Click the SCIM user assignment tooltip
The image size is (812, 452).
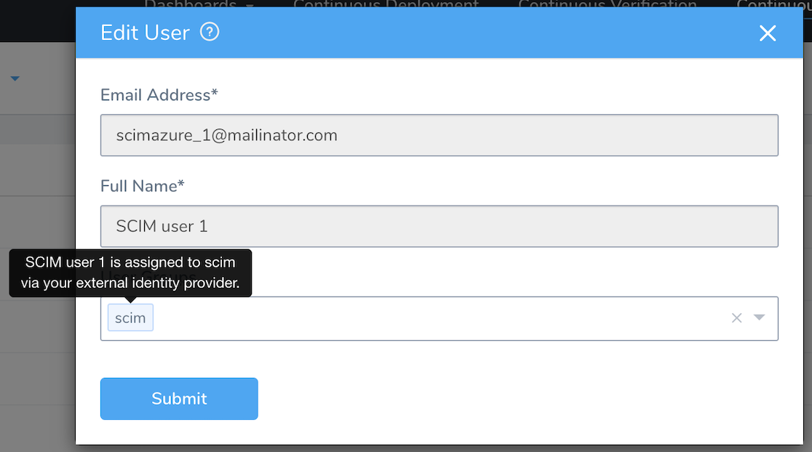click(130, 273)
